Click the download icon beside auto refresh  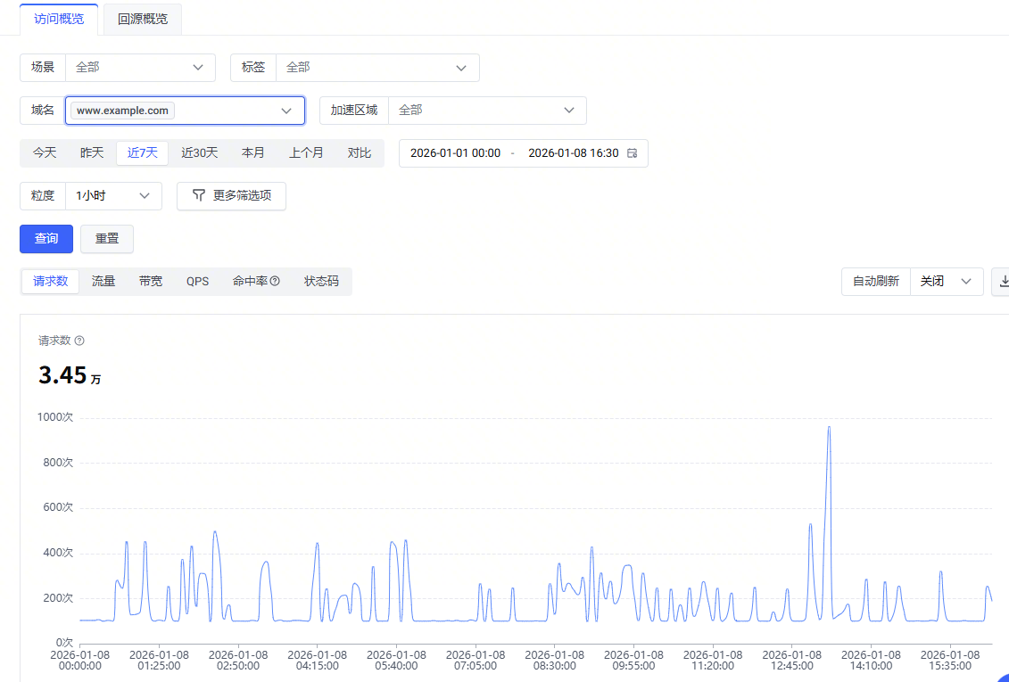(x=1003, y=282)
